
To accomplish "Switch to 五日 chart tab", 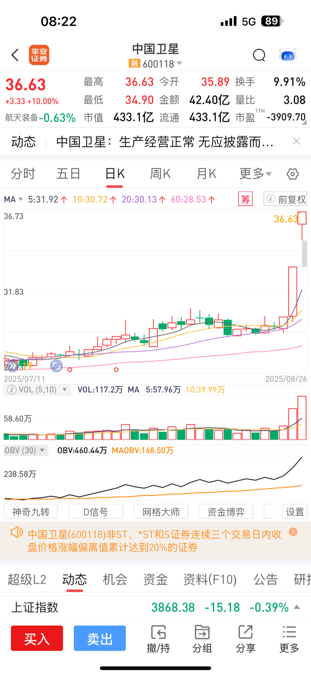I will (68, 174).
